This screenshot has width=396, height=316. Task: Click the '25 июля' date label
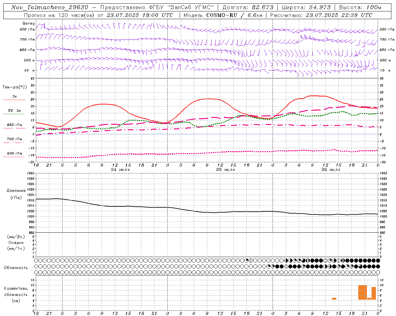pos(226,170)
